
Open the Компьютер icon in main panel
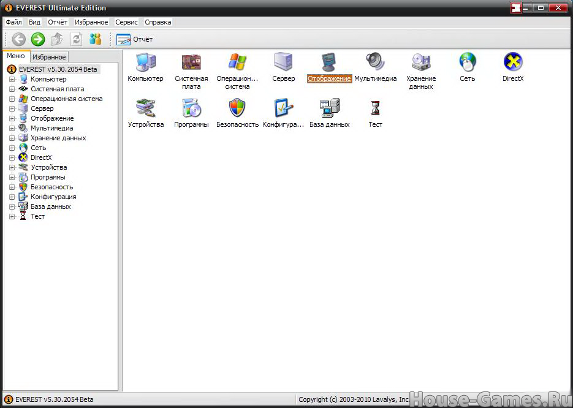(x=145, y=62)
